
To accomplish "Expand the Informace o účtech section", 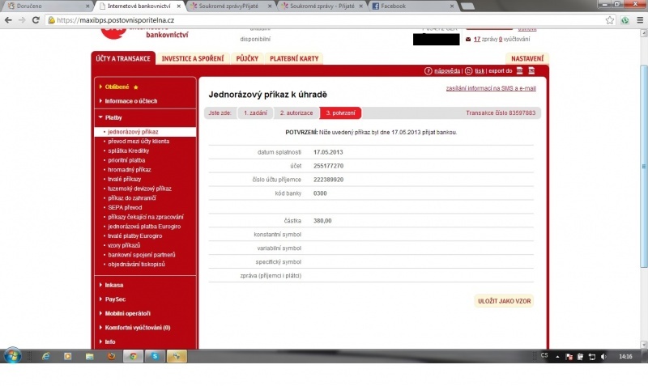I will 130,101.
